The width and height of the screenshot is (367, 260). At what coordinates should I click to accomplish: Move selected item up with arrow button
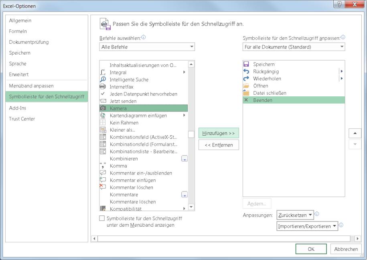pos(355,133)
